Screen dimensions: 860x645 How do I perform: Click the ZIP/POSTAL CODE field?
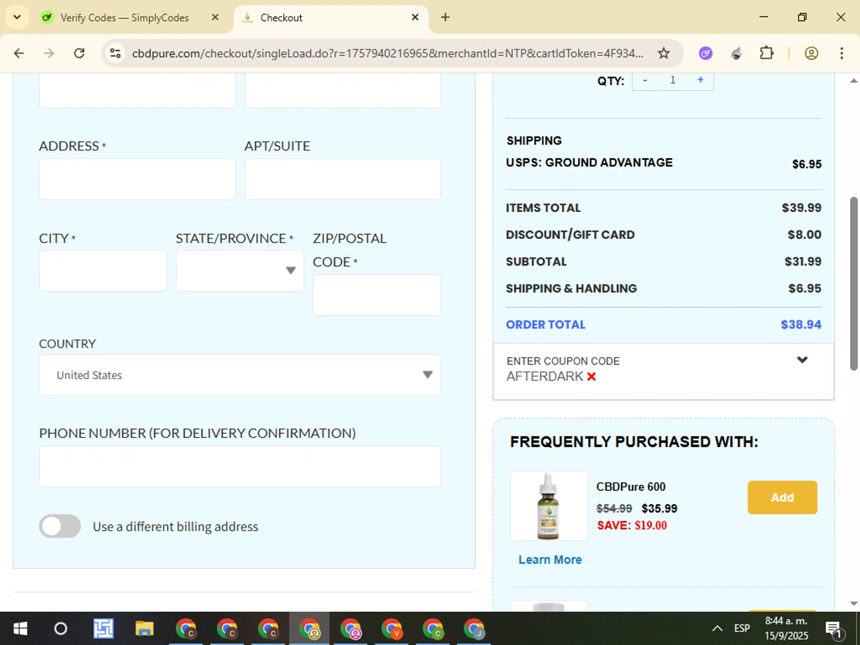tap(377, 295)
